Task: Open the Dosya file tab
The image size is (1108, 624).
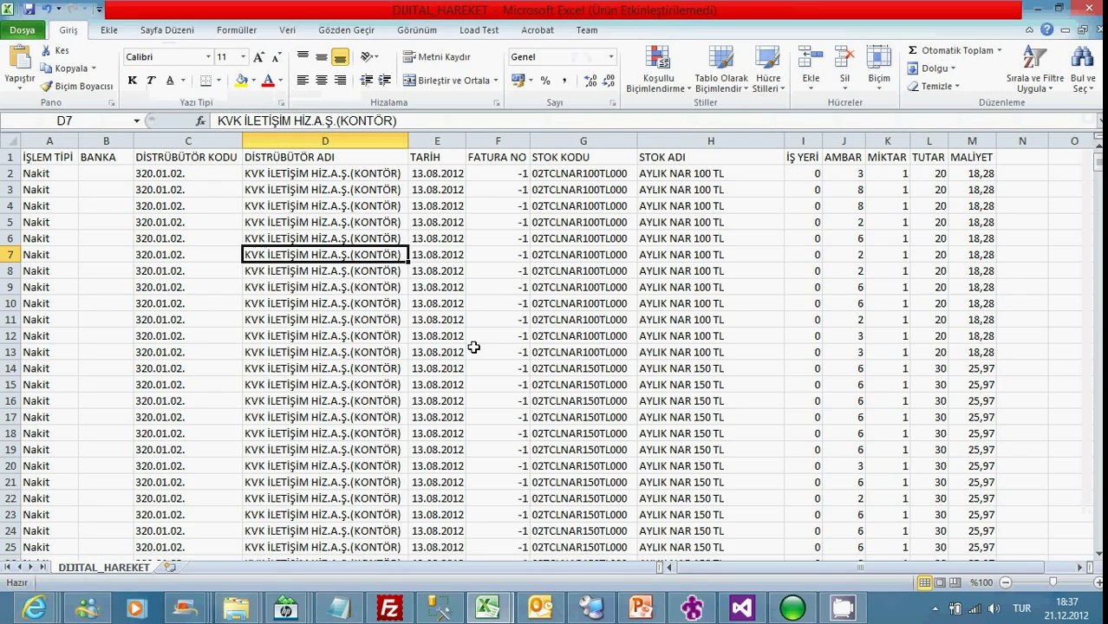Action: tap(23, 29)
